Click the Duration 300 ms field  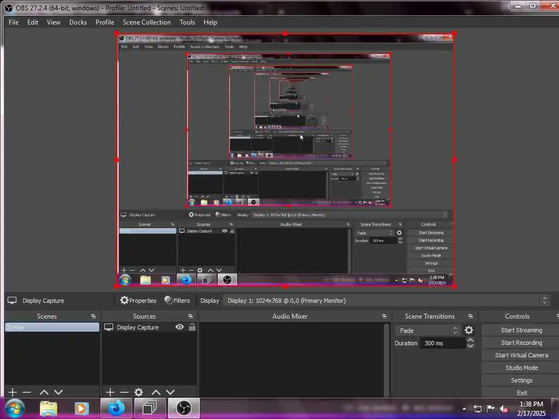pos(442,343)
